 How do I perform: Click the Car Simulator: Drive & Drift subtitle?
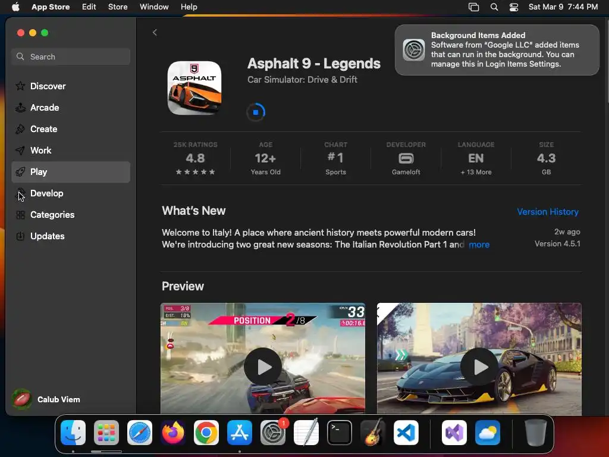tap(302, 80)
